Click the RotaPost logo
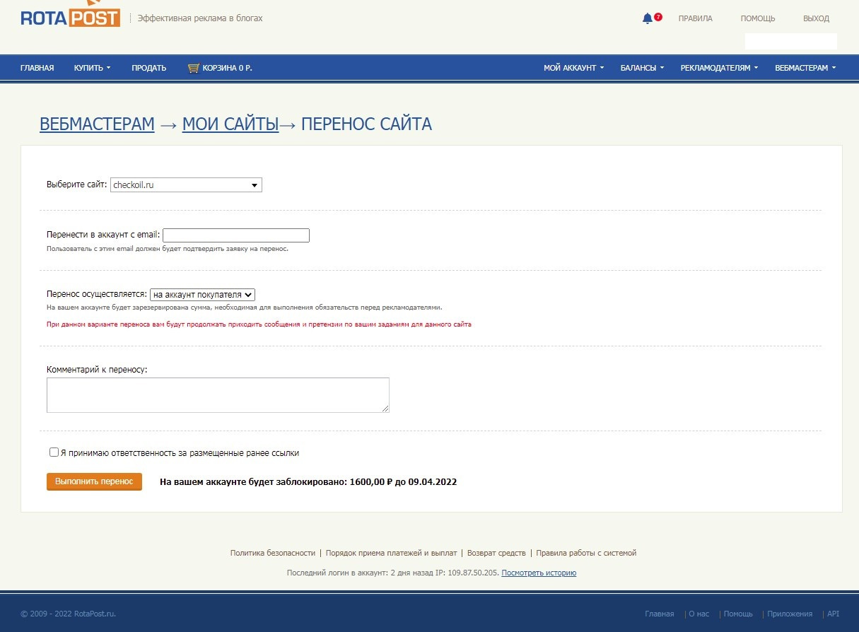The image size is (859, 632). point(70,15)
